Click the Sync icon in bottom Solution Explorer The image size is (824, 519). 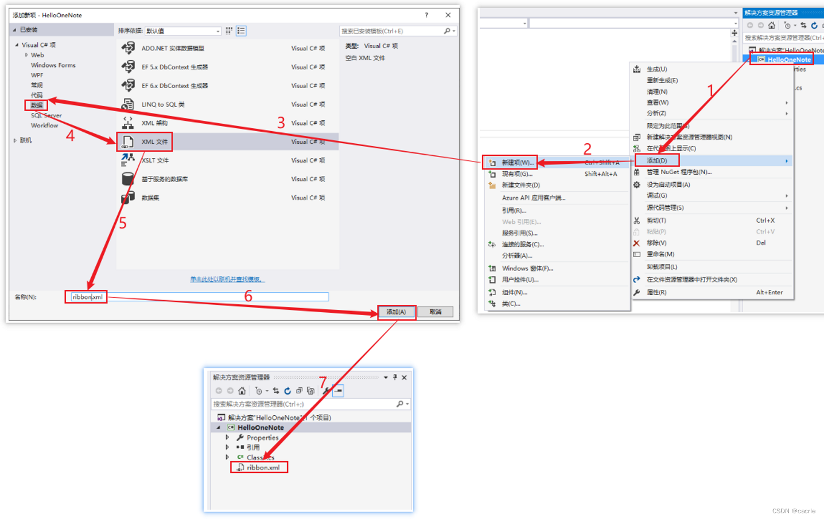pyautogui.click(x=276, y=391)
